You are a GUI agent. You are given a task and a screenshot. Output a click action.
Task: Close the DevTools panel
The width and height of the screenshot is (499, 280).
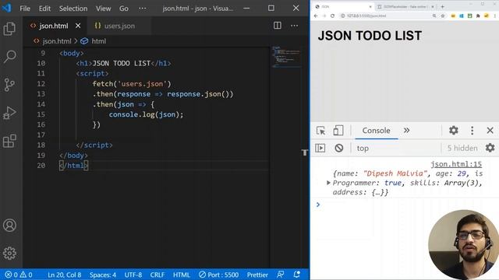click(490, 131)
